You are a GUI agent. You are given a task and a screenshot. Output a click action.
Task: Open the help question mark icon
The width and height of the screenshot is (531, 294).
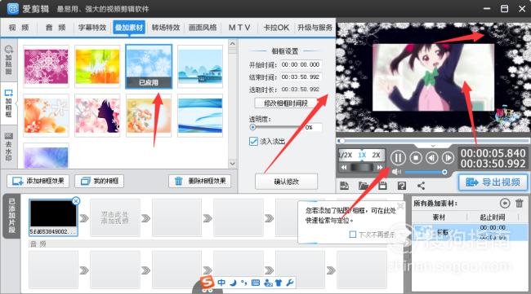pos(402,186)
